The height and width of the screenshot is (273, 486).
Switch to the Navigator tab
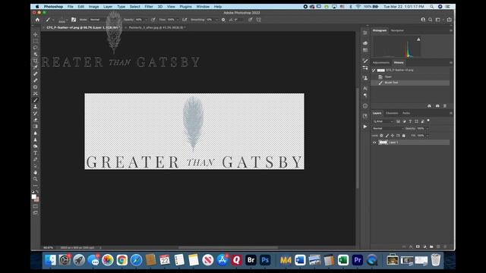click(397, 30)
